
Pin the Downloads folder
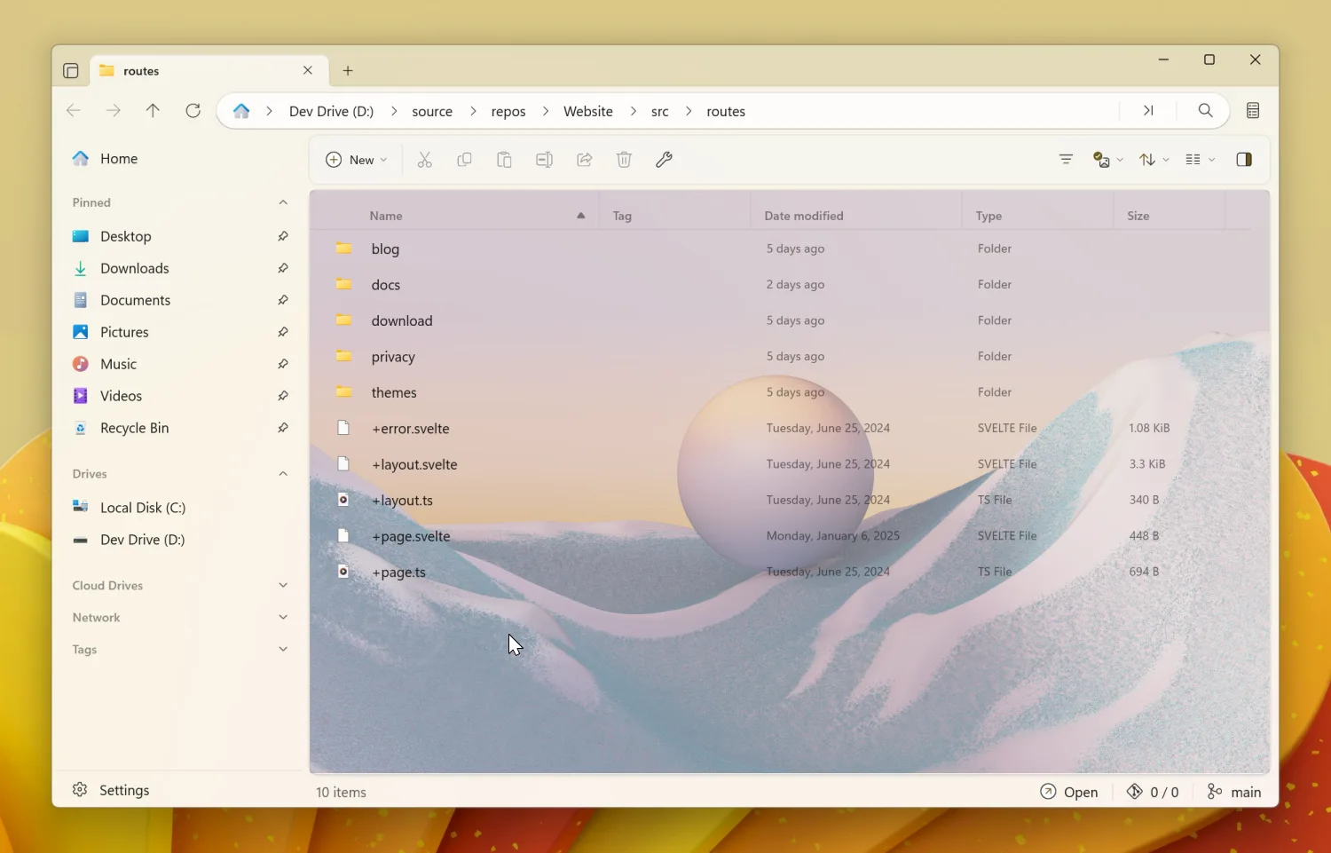(282, 267)
